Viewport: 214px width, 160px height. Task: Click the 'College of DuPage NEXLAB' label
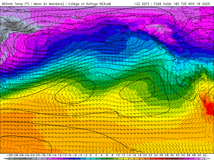(90, 4)
